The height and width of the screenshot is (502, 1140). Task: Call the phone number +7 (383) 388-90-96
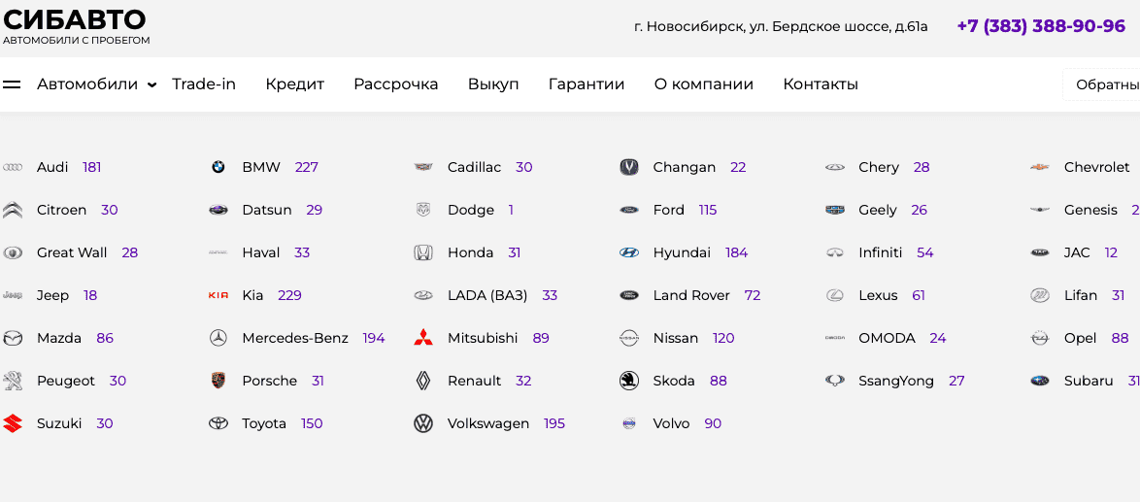(x=1041, y=26)
